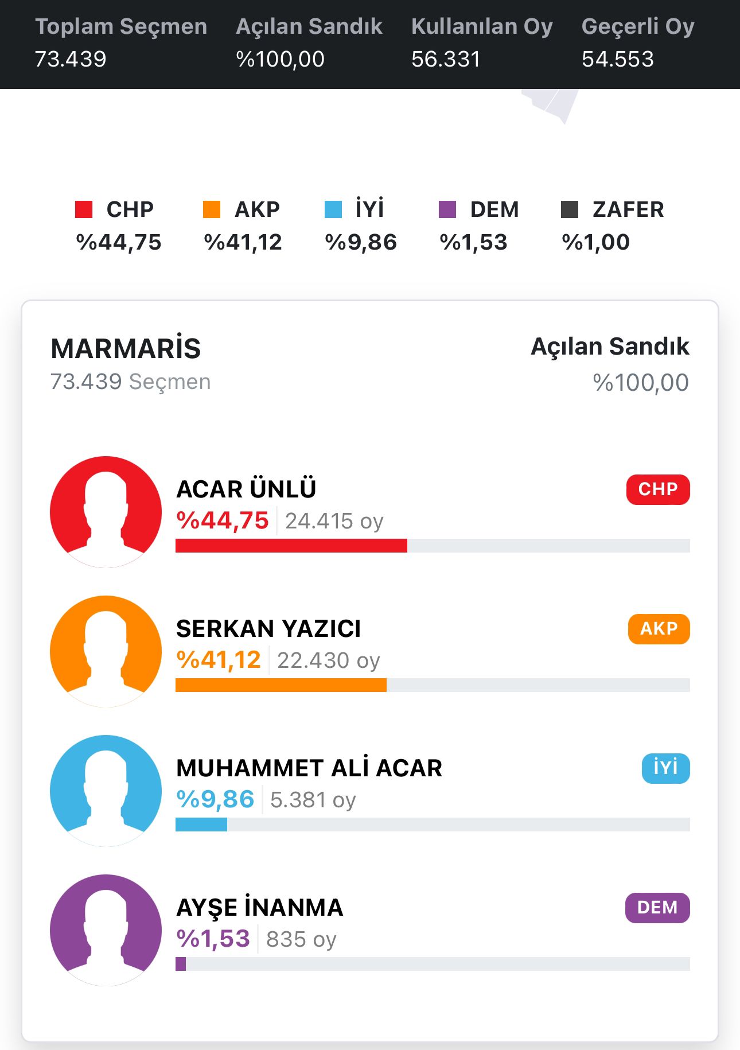Select the Toplam Seçmen statistic
The width and height of the screenshot is (740, 1050).
click(120, 42)
